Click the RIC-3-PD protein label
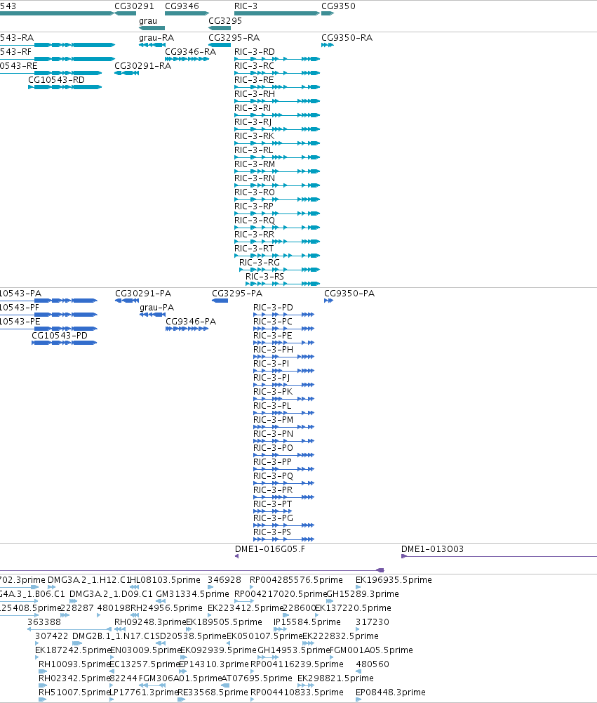 coord(273,308)
